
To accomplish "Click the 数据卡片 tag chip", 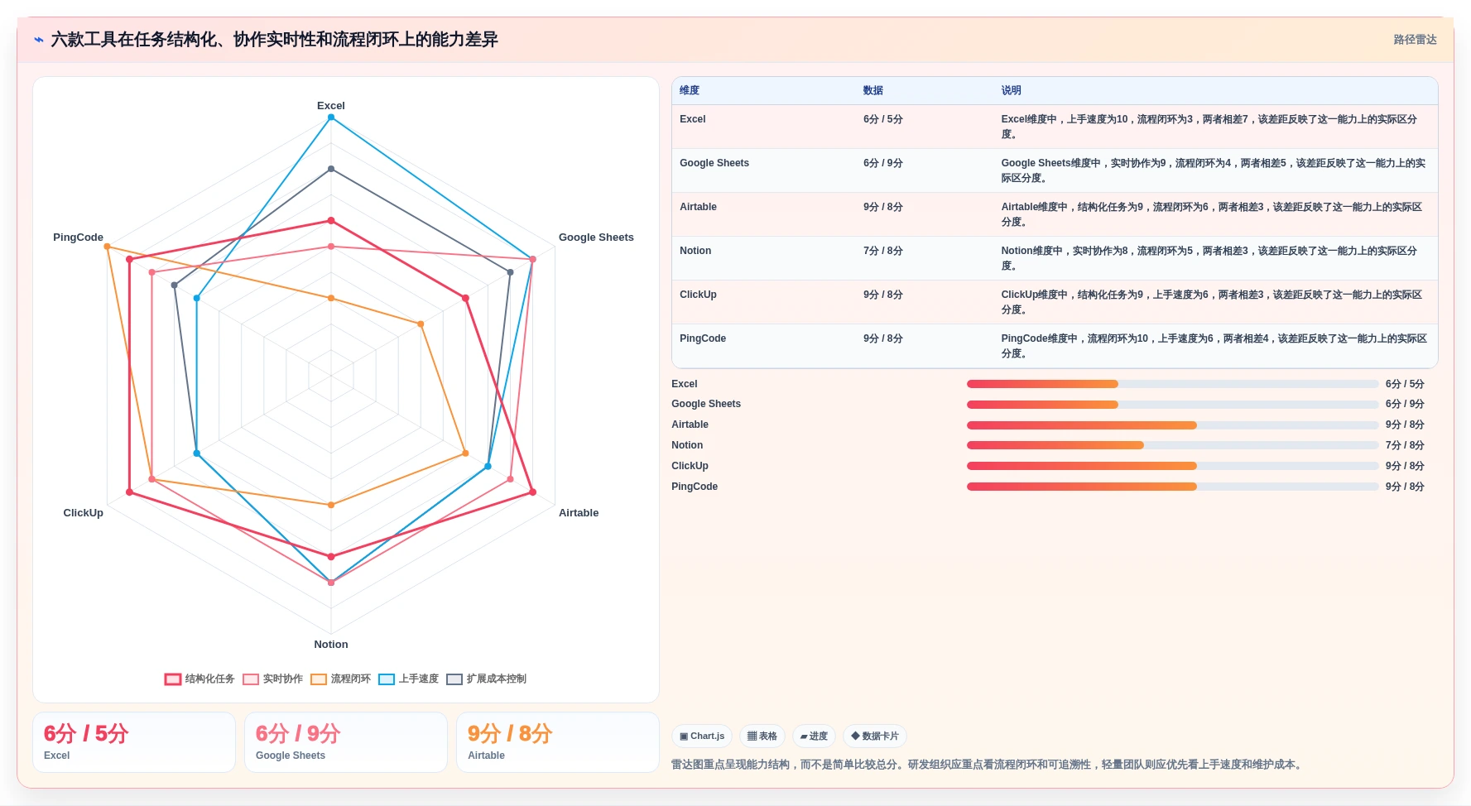I will pyautogui.click(x=875, y=736).
